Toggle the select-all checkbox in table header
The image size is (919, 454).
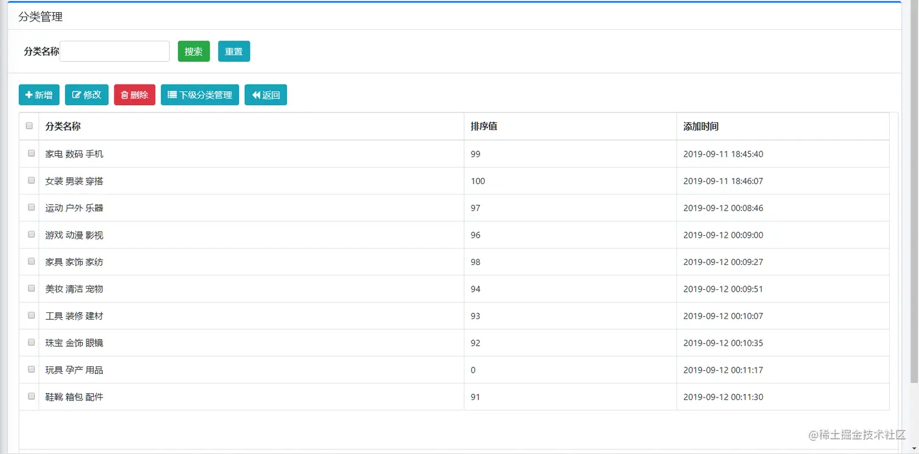pos(29,126)
